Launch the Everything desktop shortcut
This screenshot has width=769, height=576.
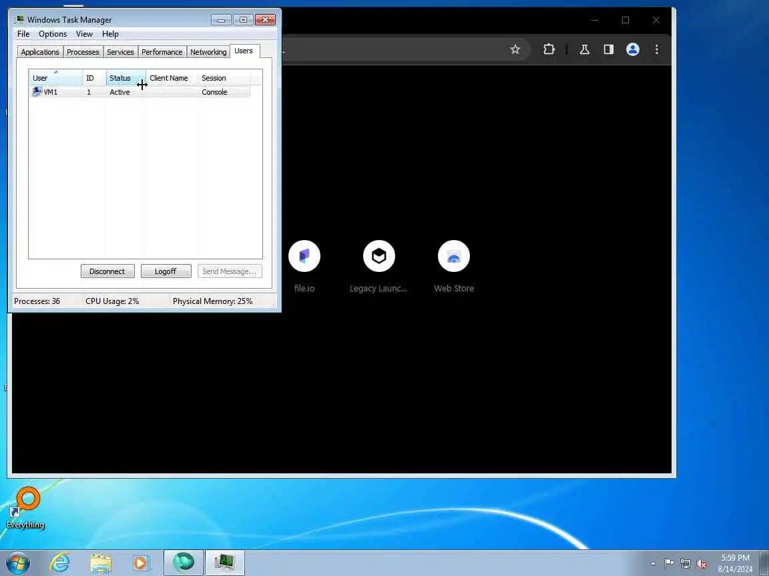[25, 507]
